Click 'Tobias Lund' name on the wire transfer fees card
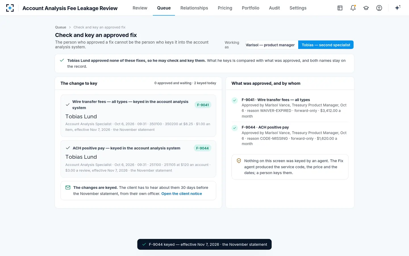 coord(81,117)
